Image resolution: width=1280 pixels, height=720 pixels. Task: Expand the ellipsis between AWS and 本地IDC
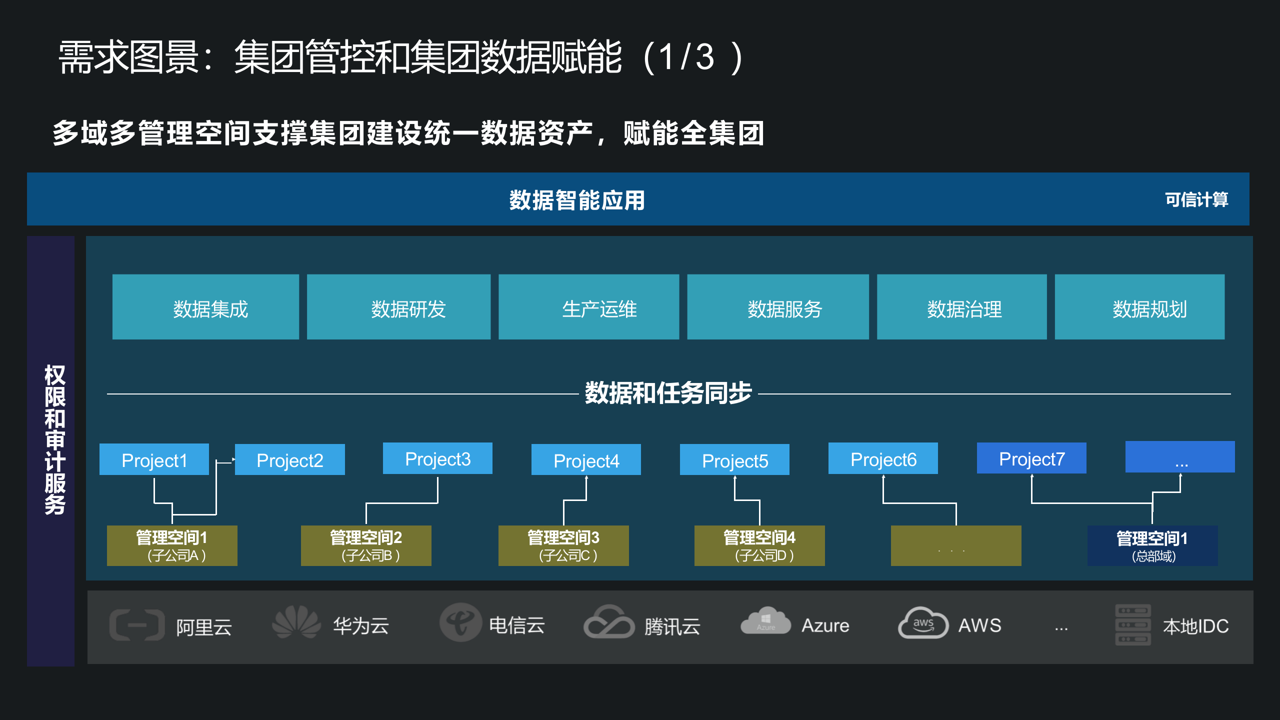point(1060,626)
